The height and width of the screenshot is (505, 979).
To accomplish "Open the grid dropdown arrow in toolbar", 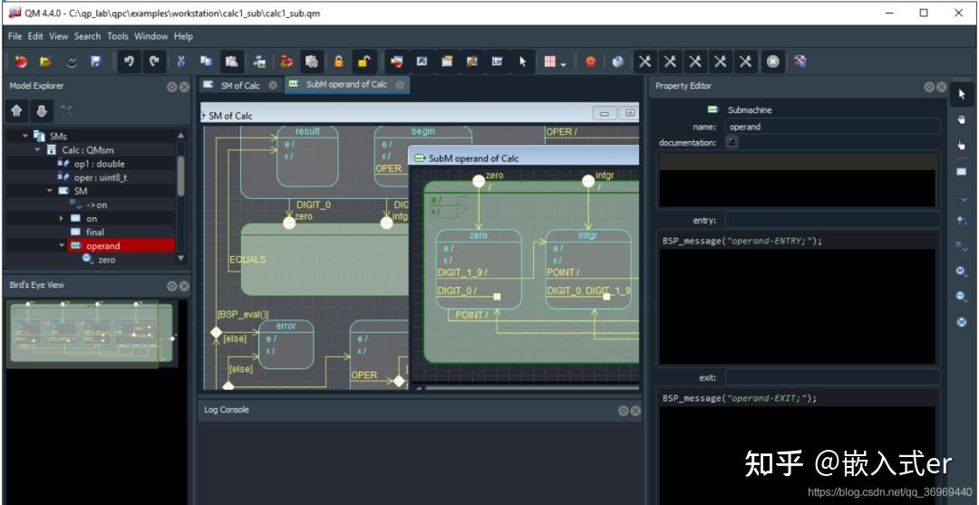I will click(x=564, y=63).
